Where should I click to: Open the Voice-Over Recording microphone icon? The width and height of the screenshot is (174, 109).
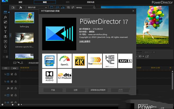click(5, 46)
